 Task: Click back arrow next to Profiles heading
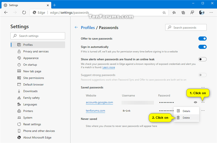(x=76, y=27)
